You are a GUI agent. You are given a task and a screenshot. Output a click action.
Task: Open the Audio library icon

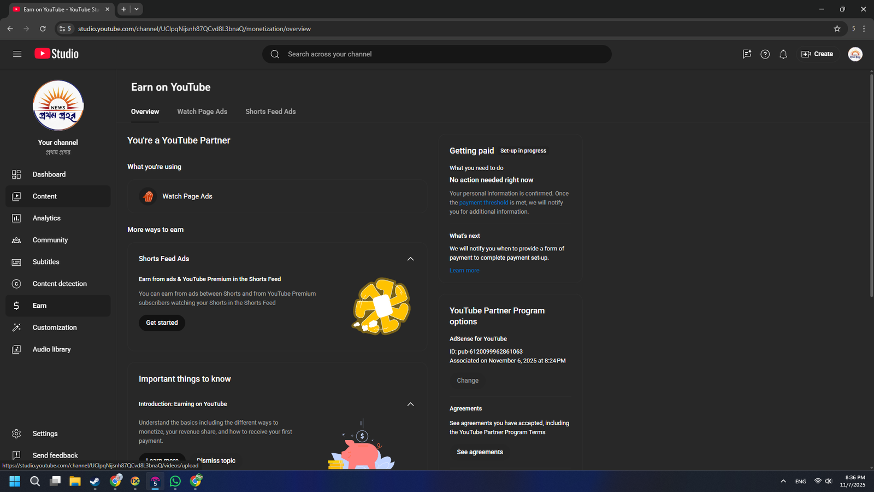coord(16,349)
